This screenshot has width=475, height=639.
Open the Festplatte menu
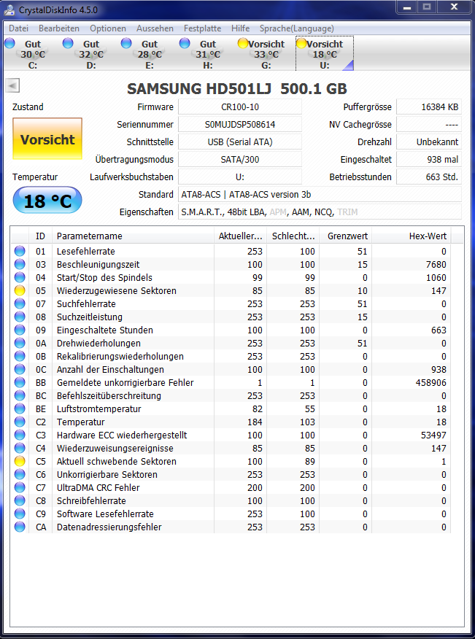(202, 28)
